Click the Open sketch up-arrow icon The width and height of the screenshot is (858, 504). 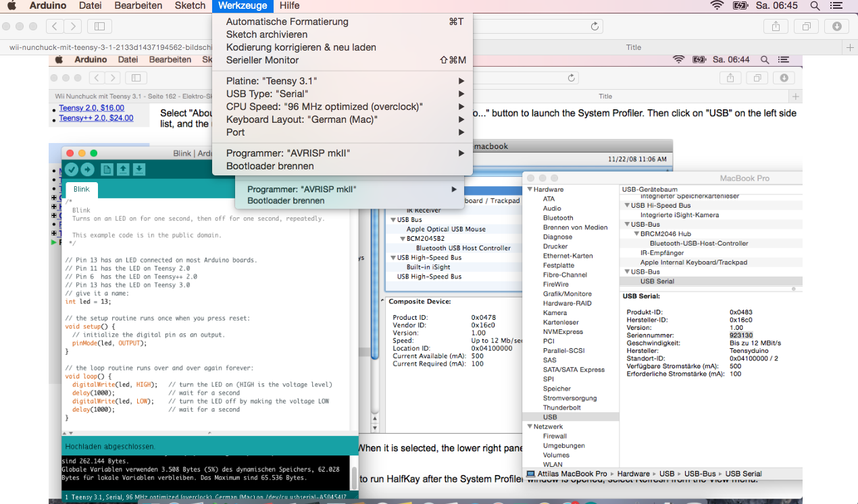[123, 169]
